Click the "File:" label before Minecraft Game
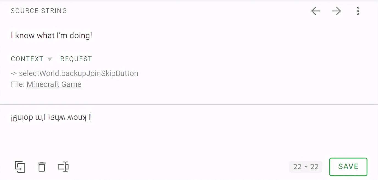 tap(18, 84)
